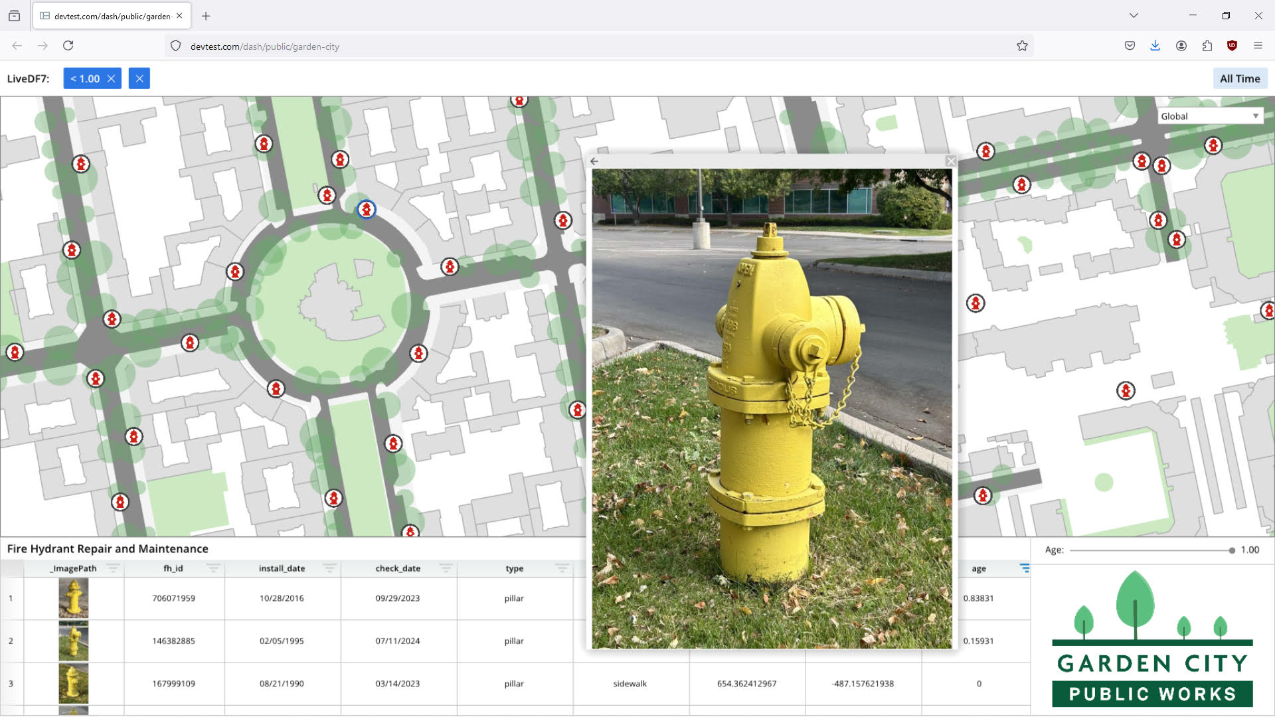Click the back arrow in the photo viewer
Image resolution: width=1275 pixels, height=717 pixels.
click(x=594, y=161)
